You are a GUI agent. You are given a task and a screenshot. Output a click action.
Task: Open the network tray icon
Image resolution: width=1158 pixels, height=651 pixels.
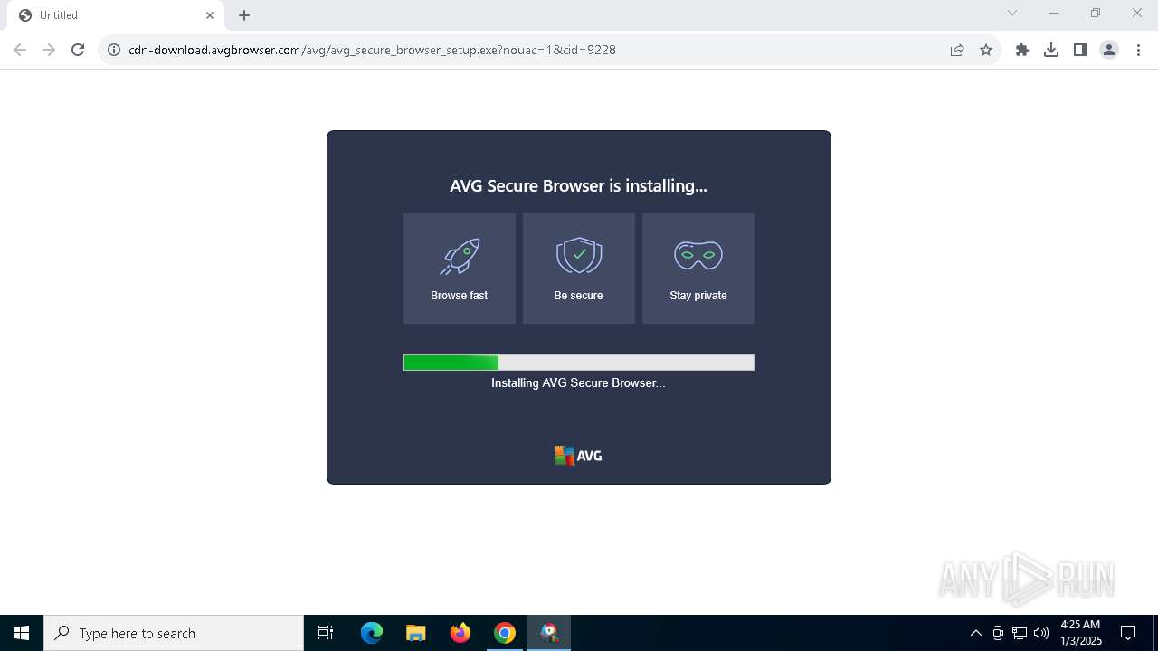coord(1020,633)
